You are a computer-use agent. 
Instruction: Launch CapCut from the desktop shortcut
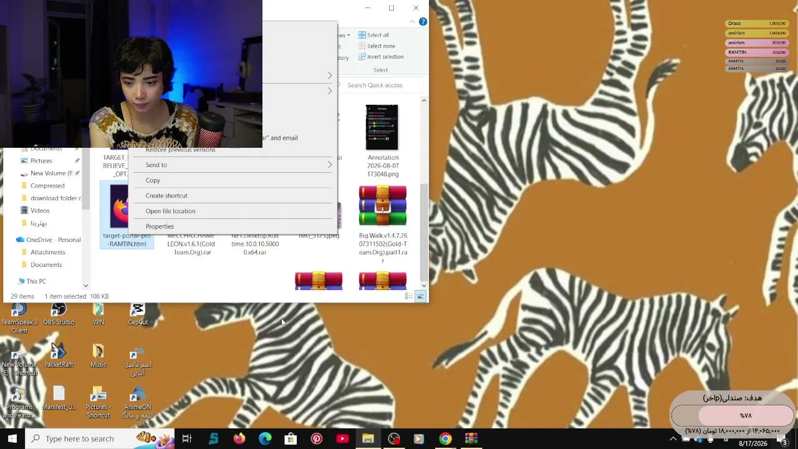point(138,315)
